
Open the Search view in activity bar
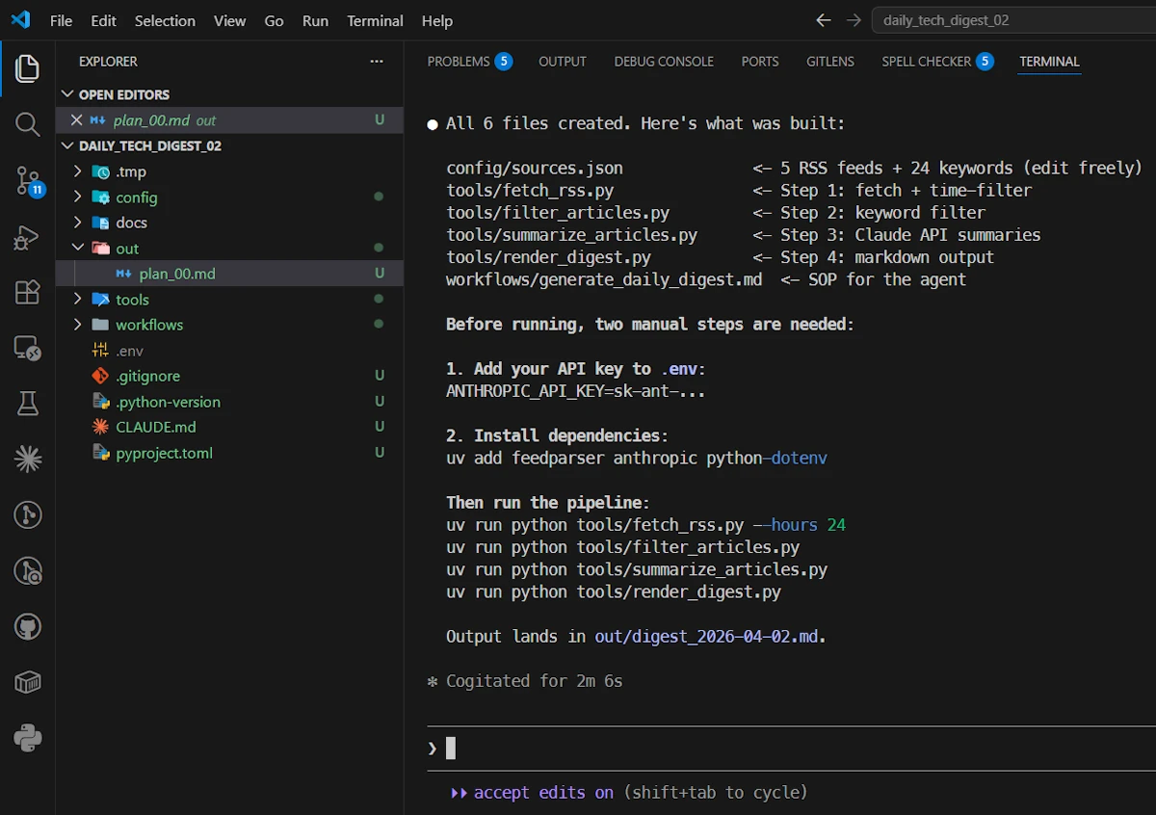coord(27,124)
